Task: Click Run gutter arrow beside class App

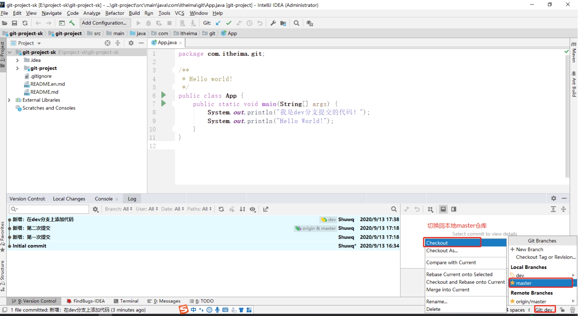Action: [164, 95]
